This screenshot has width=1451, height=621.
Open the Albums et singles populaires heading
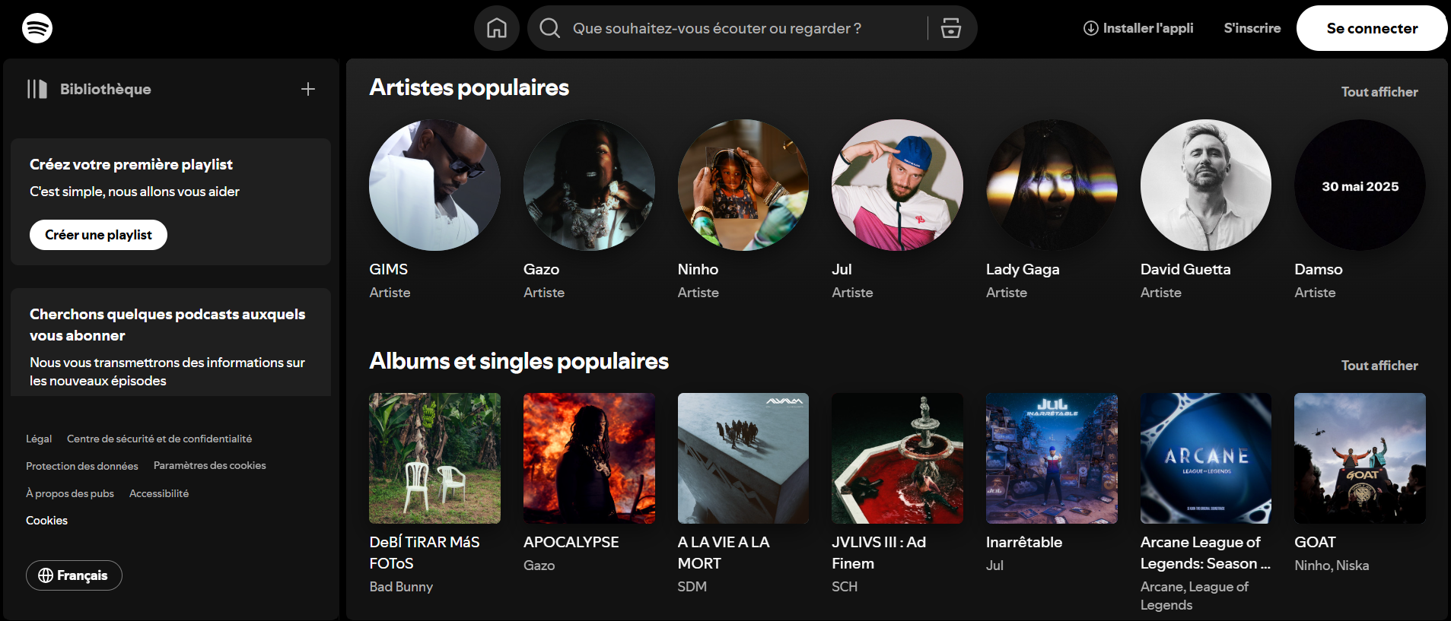click(519, 361)
